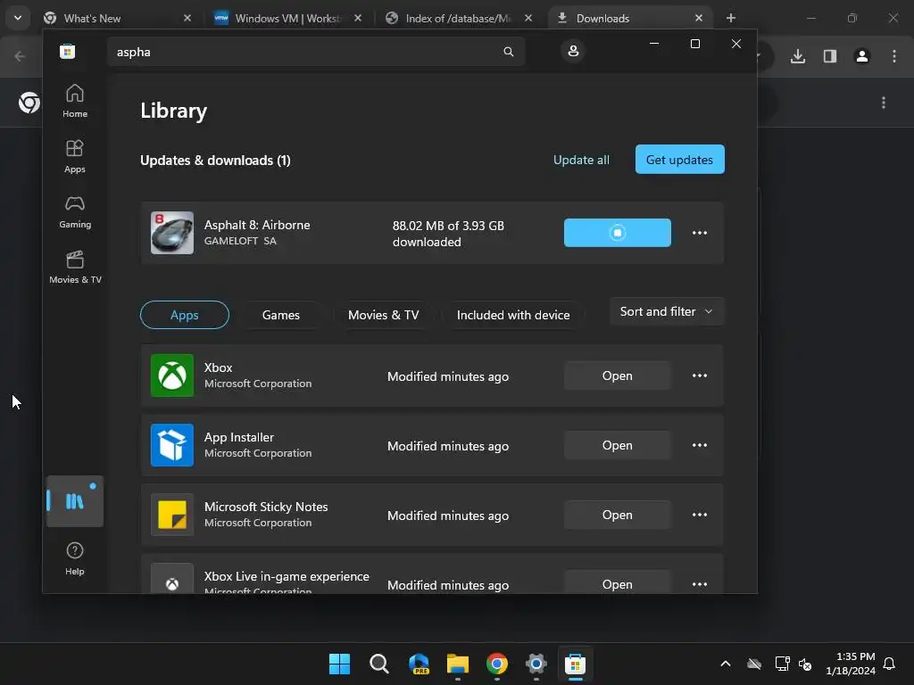Open File Explorer from taskbar
The height and width of the screenshot is (685, 914).
pos(458,664)
